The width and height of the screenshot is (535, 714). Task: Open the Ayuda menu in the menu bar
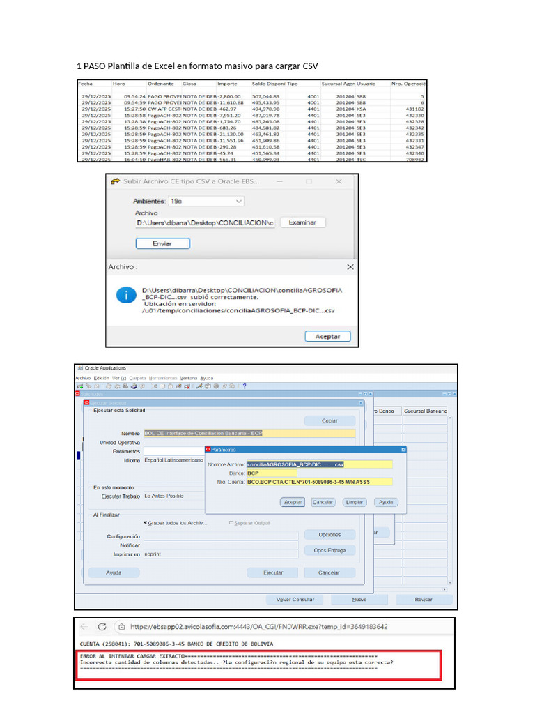206,378
